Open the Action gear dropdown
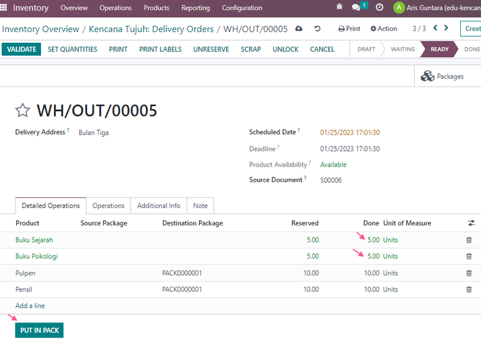 point(383,29)
